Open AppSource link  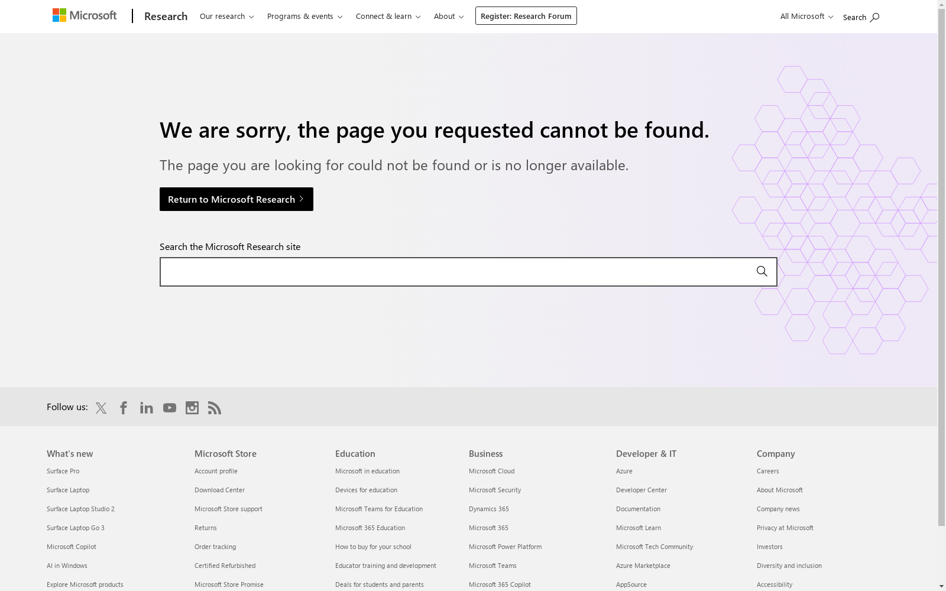(631, 584)
